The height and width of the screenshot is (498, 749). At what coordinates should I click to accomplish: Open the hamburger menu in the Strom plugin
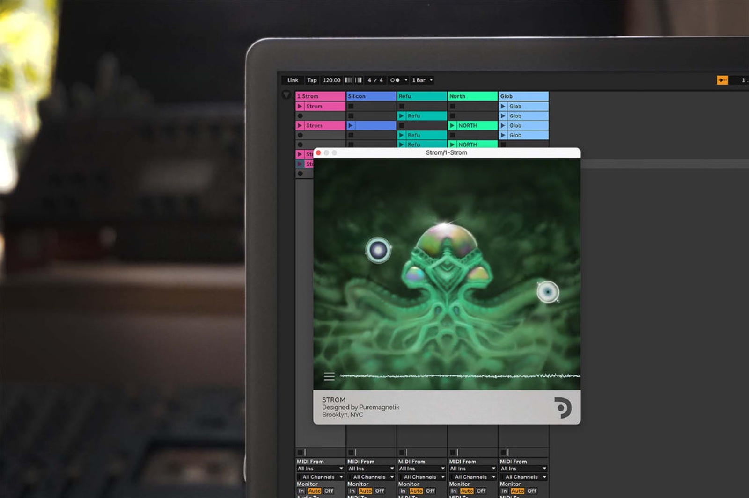tap(329, 376)
